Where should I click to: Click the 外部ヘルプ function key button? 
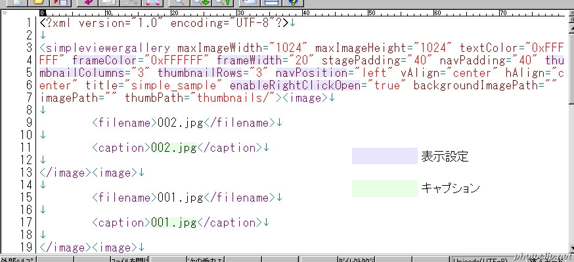pyautogui.click(x=18, y=259)
